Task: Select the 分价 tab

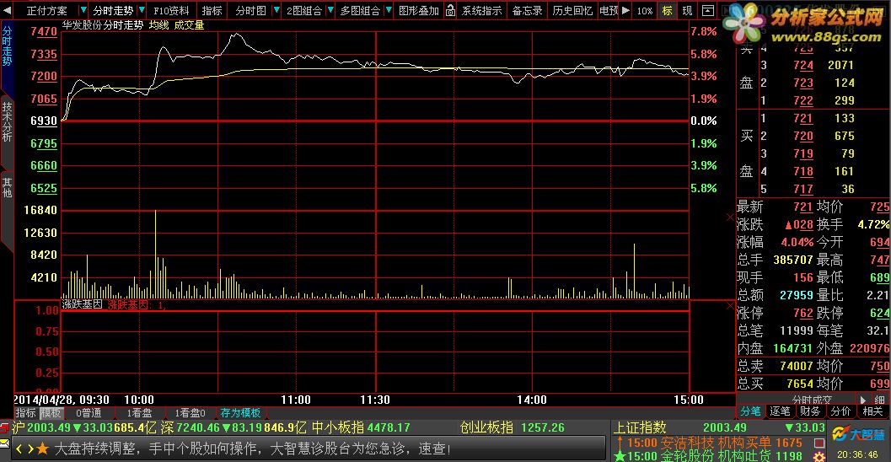Action: (840, 411)
